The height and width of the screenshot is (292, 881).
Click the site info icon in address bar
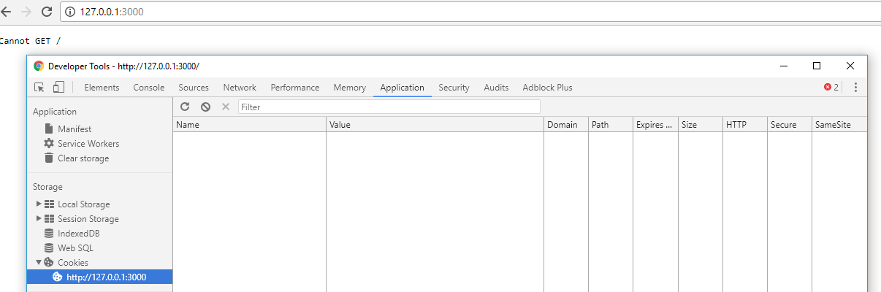point(70,12)
